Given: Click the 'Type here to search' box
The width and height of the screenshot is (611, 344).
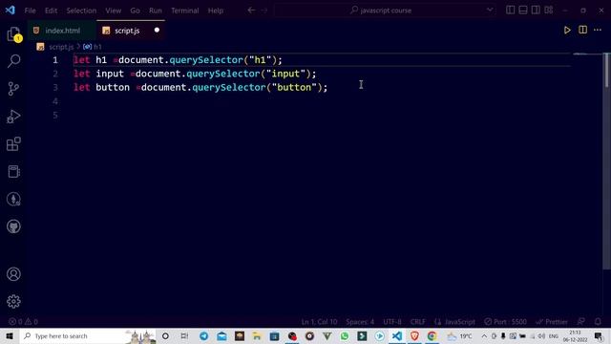Looking at the screenshot, I should point(88,335).
